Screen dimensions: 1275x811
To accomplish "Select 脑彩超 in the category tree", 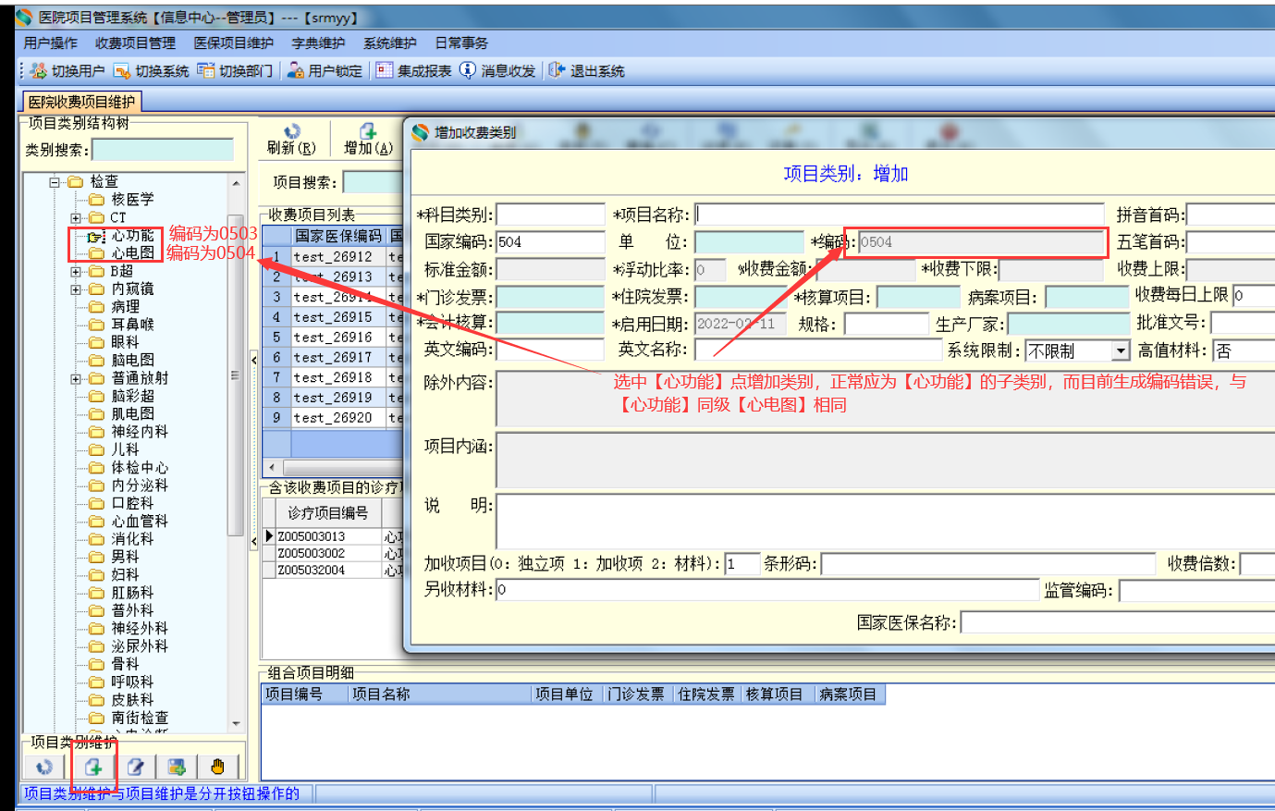I will pyautogui.click(x=133, y=396).
